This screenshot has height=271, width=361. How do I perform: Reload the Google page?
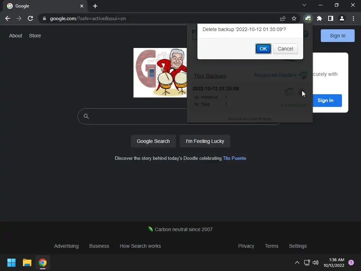point(30,18)
